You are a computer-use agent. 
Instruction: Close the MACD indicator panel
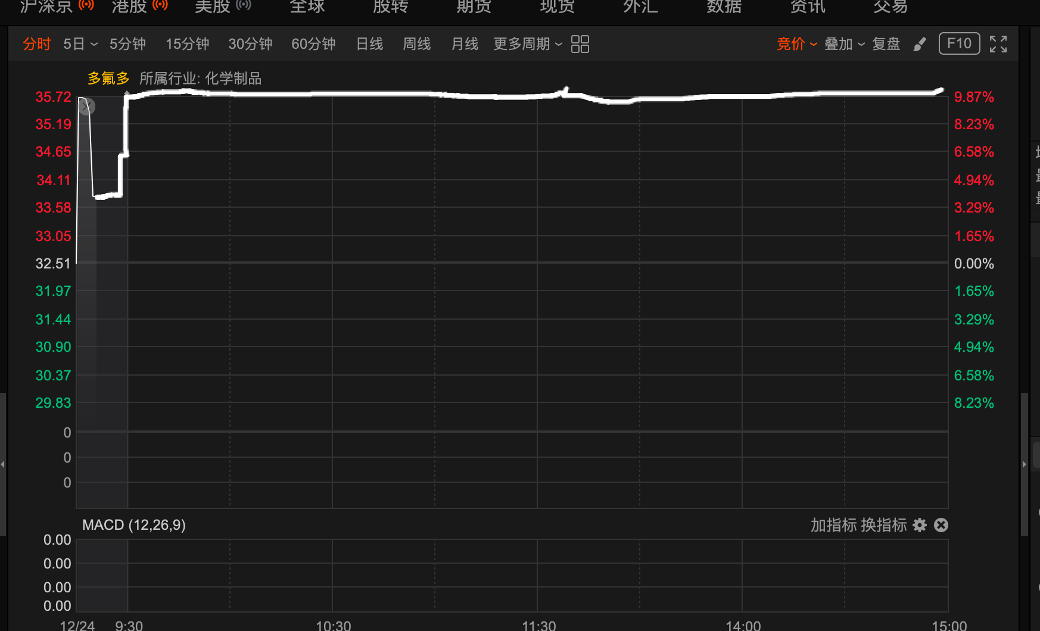click(x=941, y=525)
